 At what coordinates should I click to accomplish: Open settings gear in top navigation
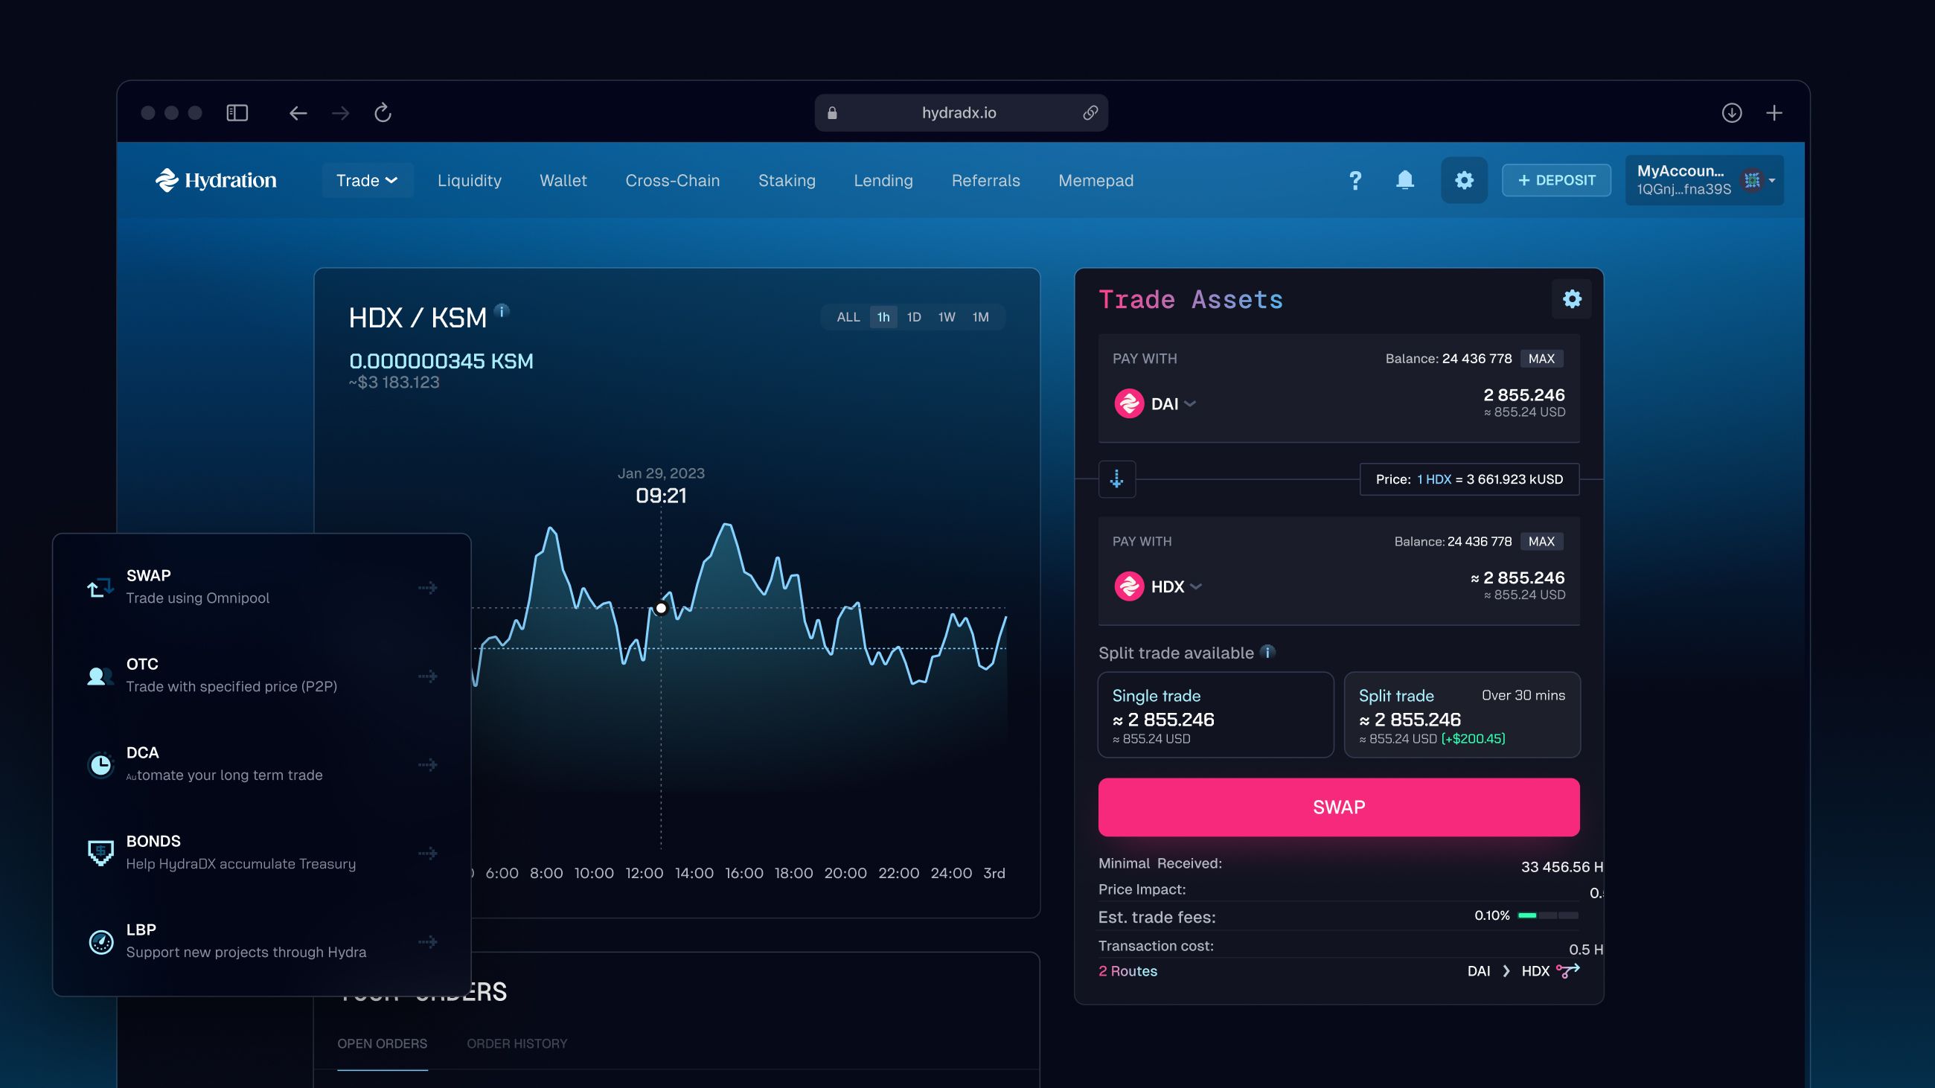click(1463, 180)
